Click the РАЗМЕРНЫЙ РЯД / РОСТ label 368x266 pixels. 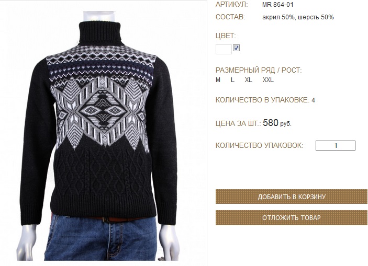click(259, 70)
